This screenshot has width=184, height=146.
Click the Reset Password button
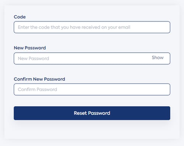point(92,113)
